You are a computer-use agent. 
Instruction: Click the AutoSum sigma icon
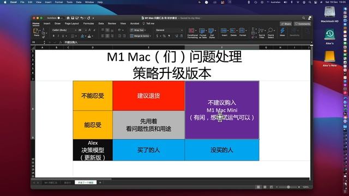click(x=253, y=29)
